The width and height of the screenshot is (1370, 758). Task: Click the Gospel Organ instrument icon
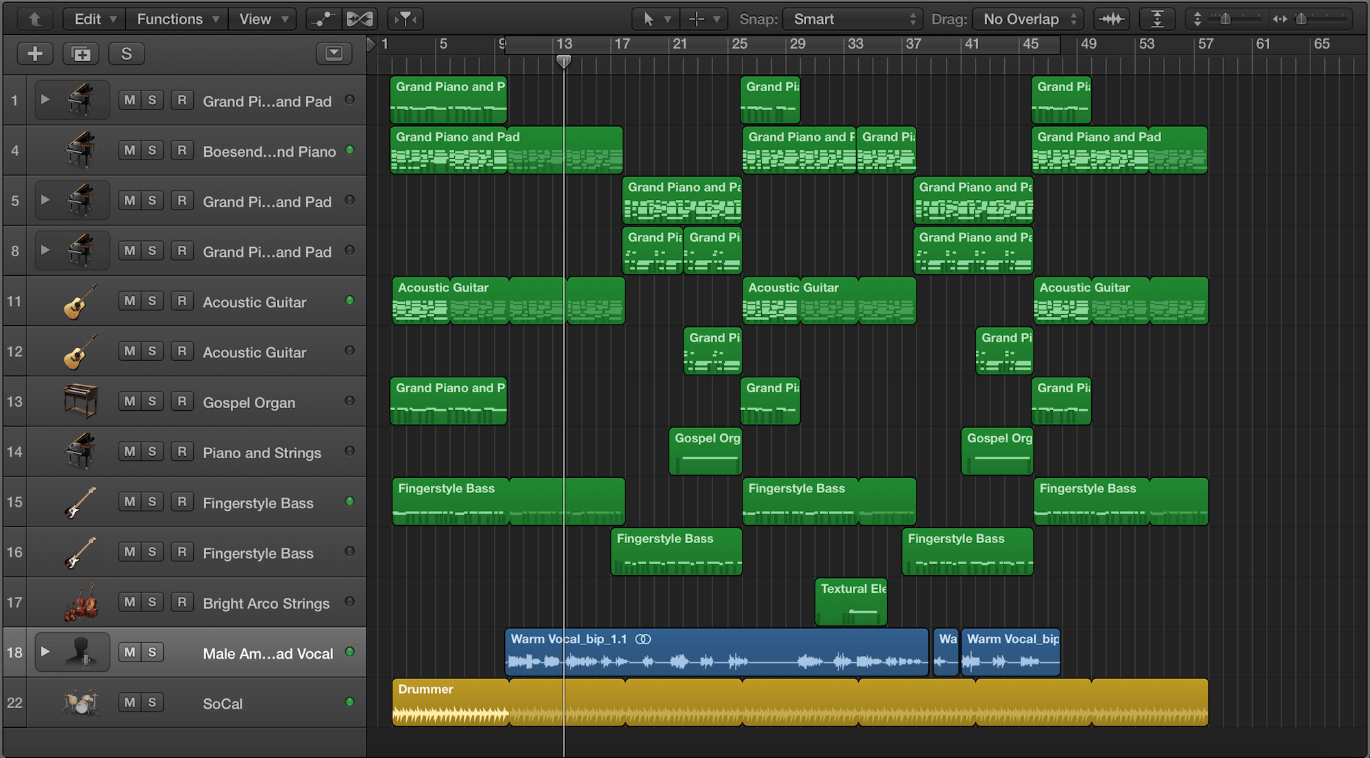point(80,401)
